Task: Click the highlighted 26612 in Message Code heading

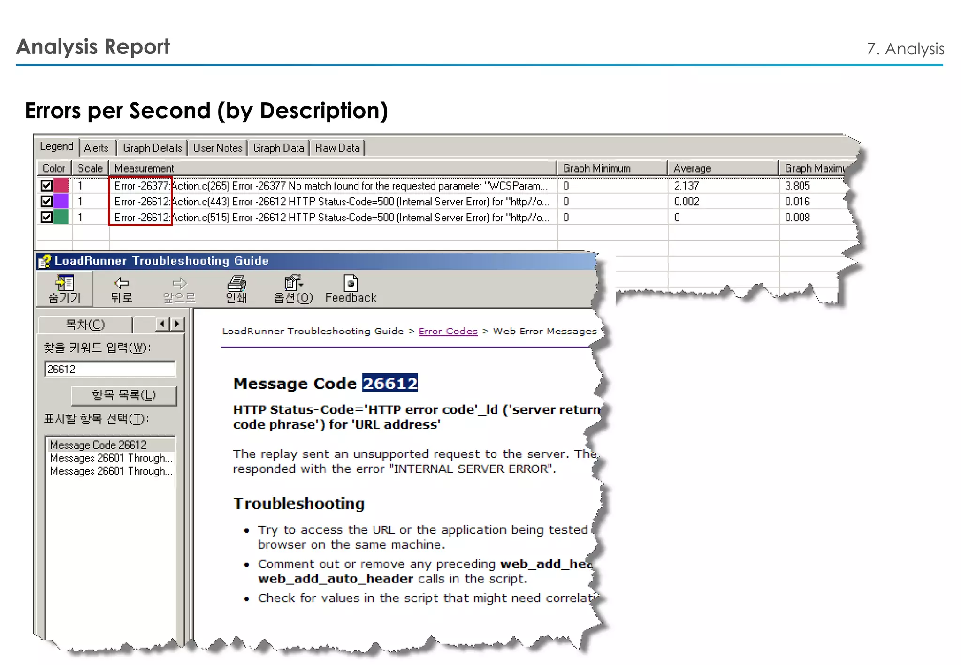Action: pos(390,383)
